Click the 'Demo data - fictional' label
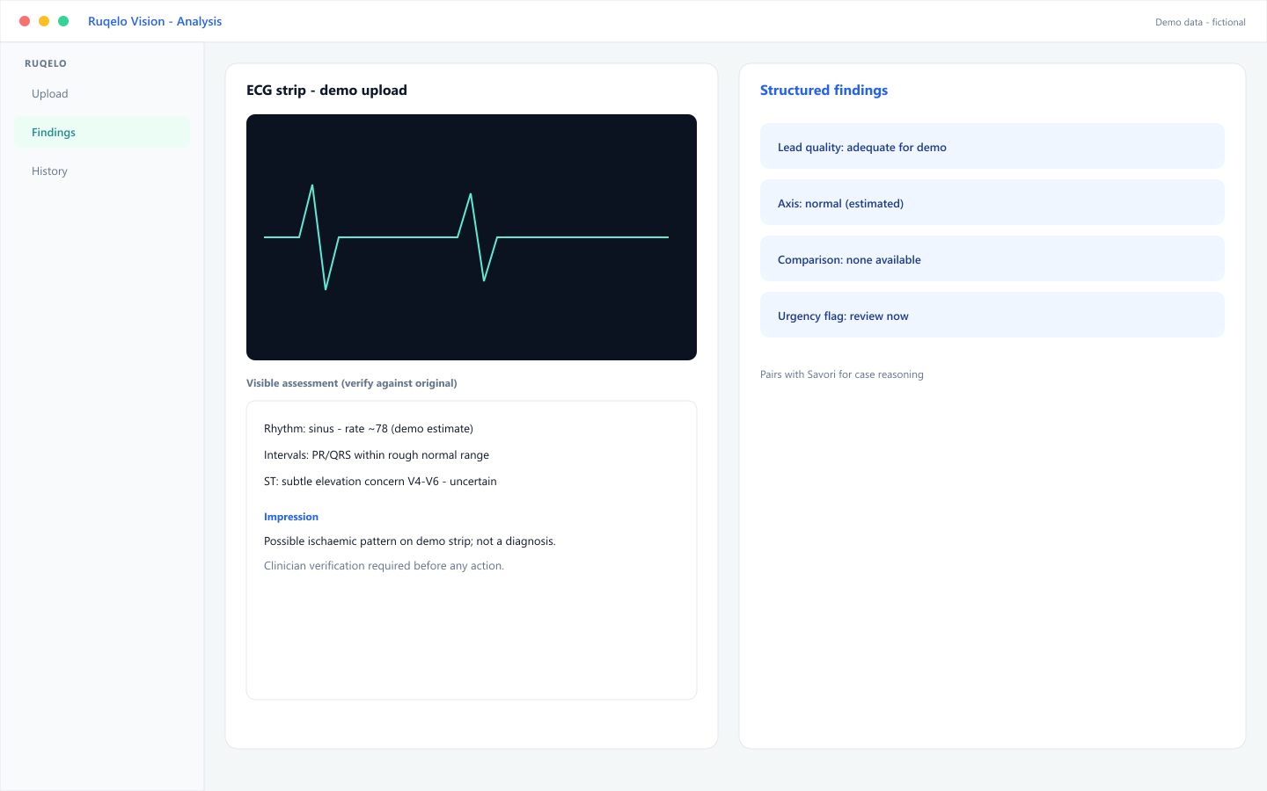 click(1200, 22)
